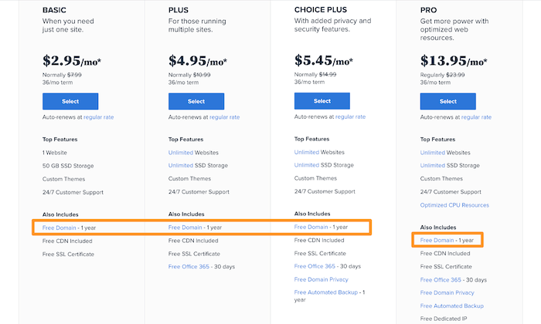This screenshot has height=324, width=541.
Task: Follow regular rate link under Pro plan
Action: (x=476, y=116)
